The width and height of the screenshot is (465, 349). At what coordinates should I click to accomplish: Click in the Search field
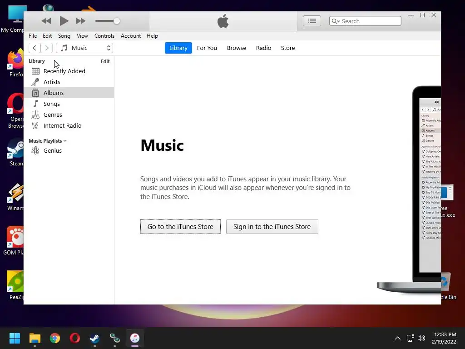coord(365,21)
